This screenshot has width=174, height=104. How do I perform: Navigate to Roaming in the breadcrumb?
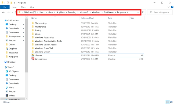tap(72, 12)
